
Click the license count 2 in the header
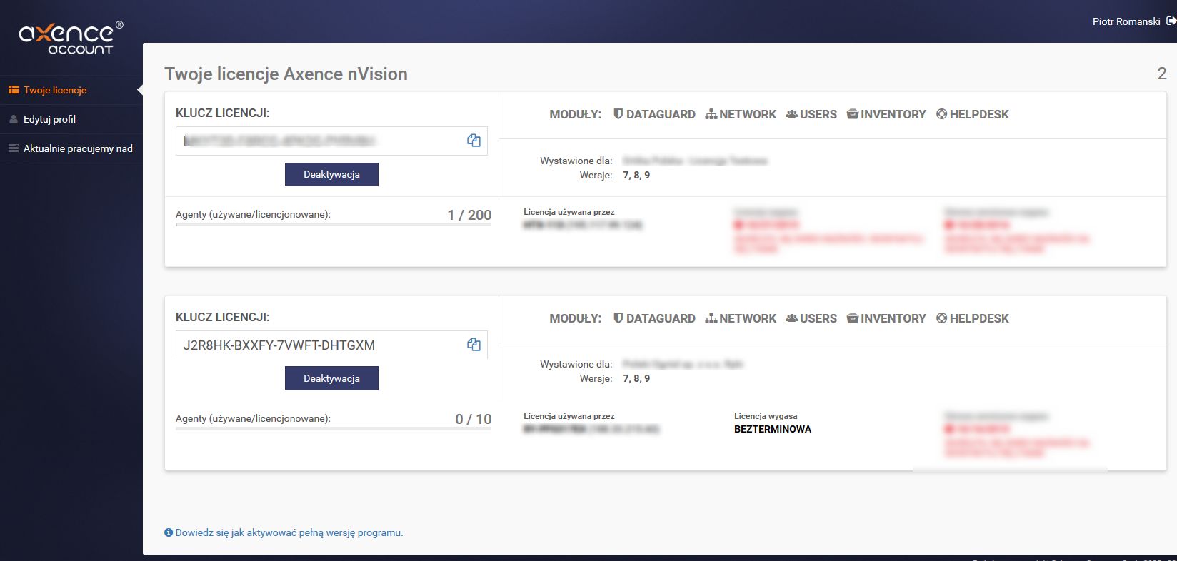(1162, 74)
